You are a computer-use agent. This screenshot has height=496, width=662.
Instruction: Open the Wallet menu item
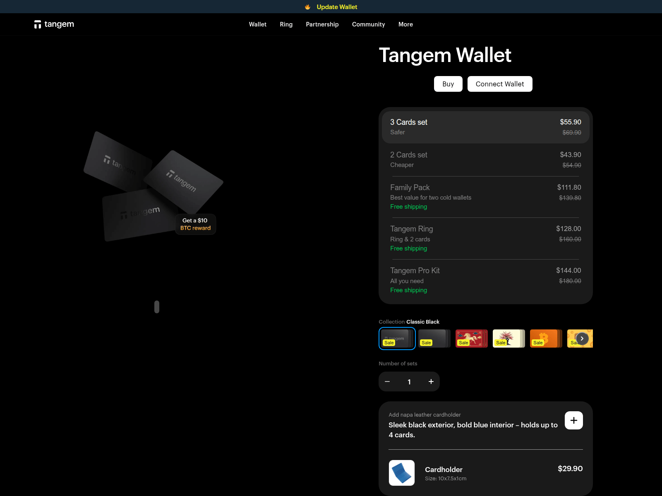pos(258,24)
